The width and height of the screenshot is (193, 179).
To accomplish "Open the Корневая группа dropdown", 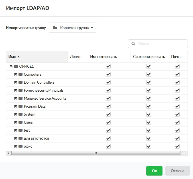I will 73,28.
